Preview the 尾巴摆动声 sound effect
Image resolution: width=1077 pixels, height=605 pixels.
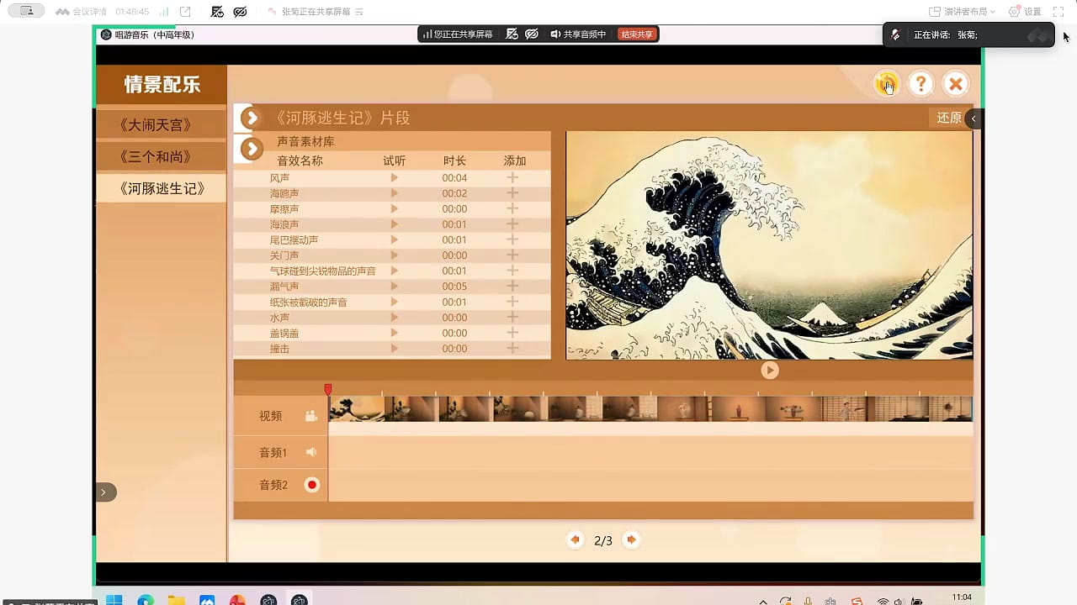(394, 239)
